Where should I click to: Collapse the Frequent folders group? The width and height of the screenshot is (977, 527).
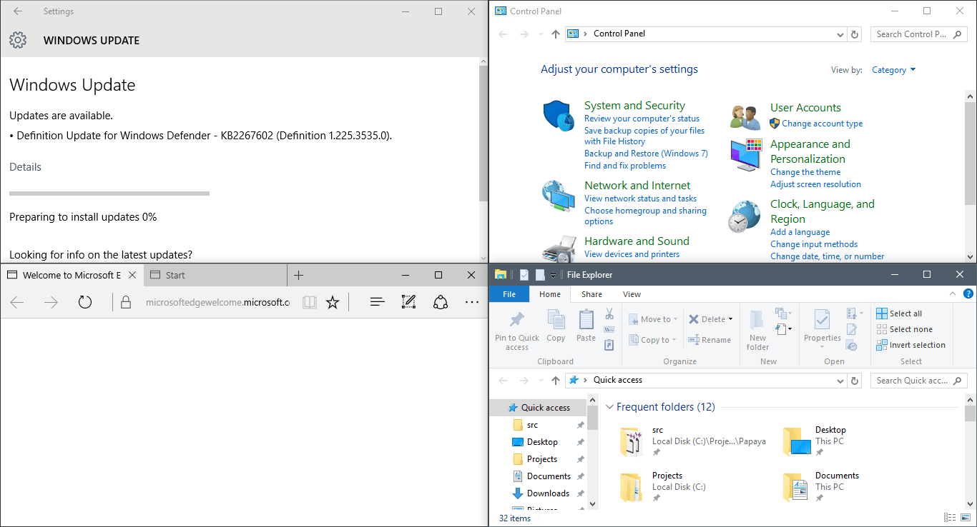click(609, 407)
